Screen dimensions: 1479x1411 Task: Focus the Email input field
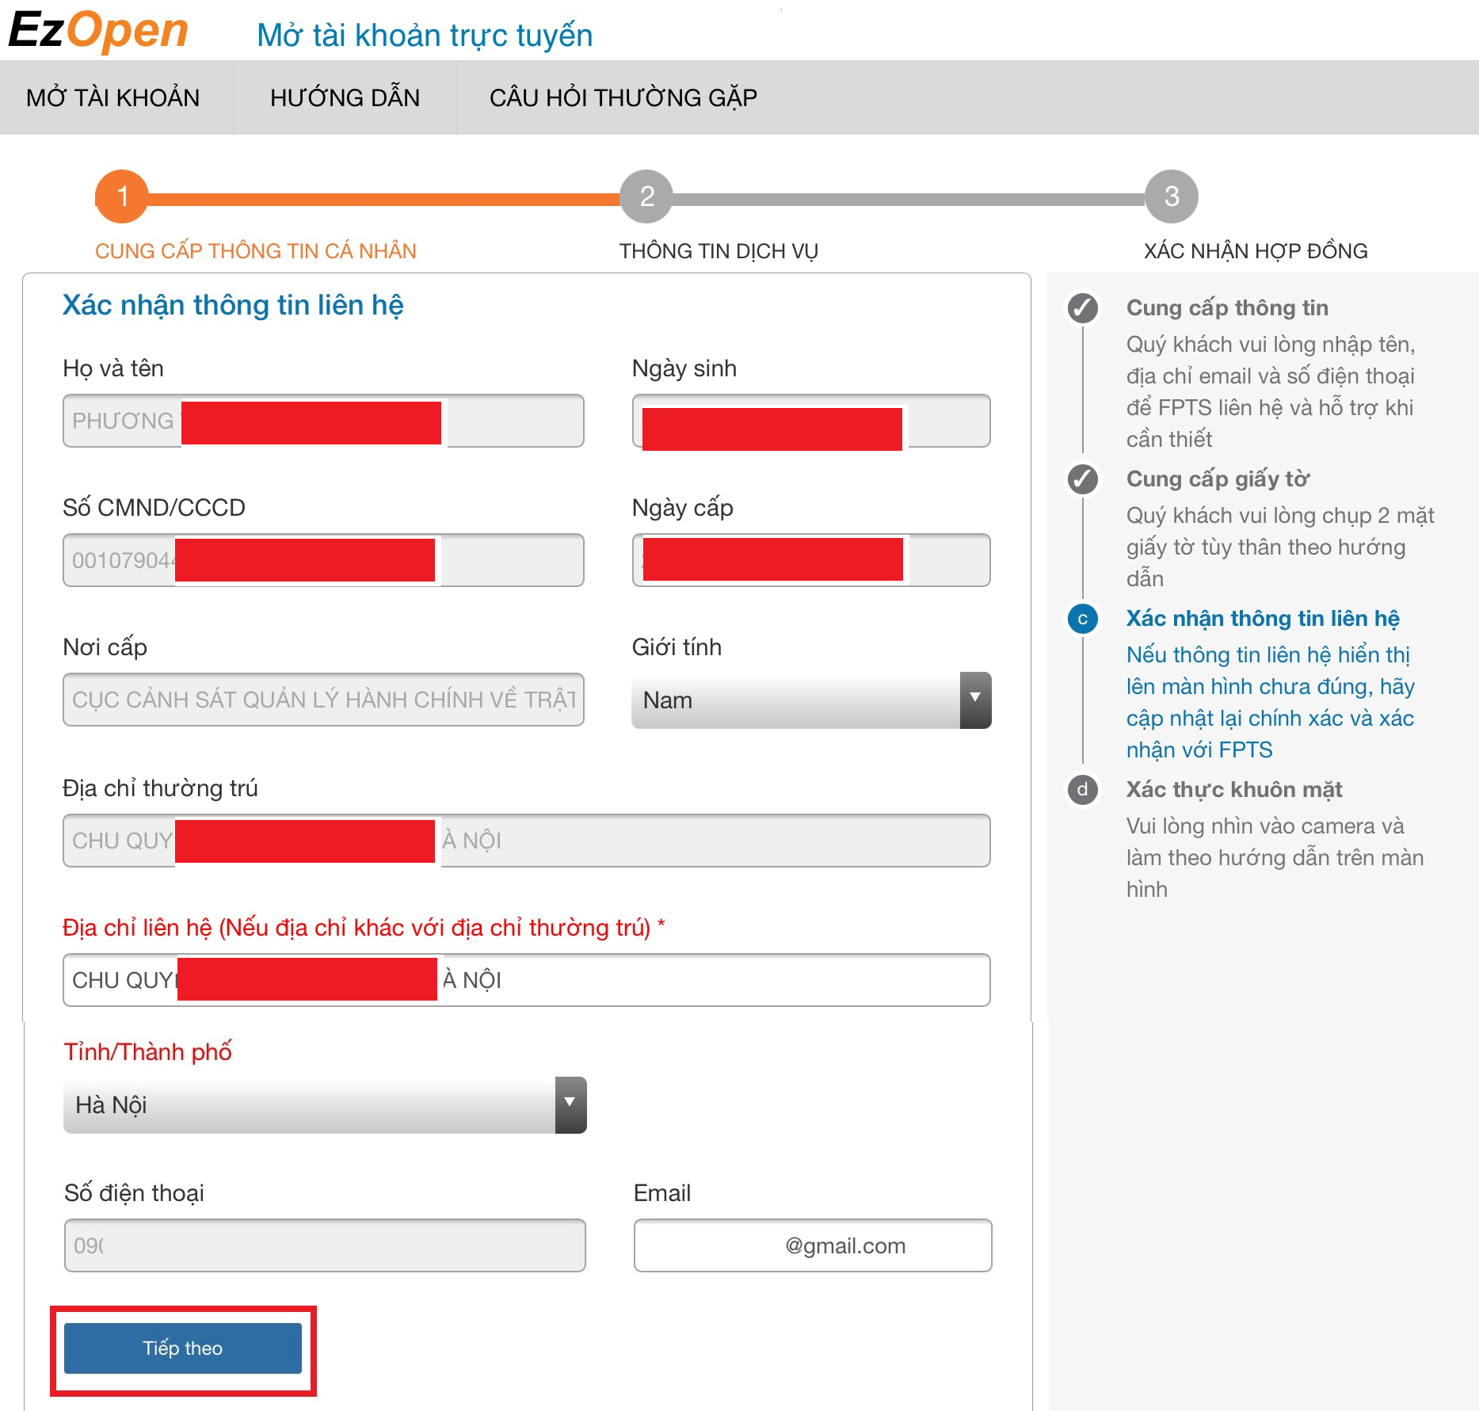pos(813,1245)
